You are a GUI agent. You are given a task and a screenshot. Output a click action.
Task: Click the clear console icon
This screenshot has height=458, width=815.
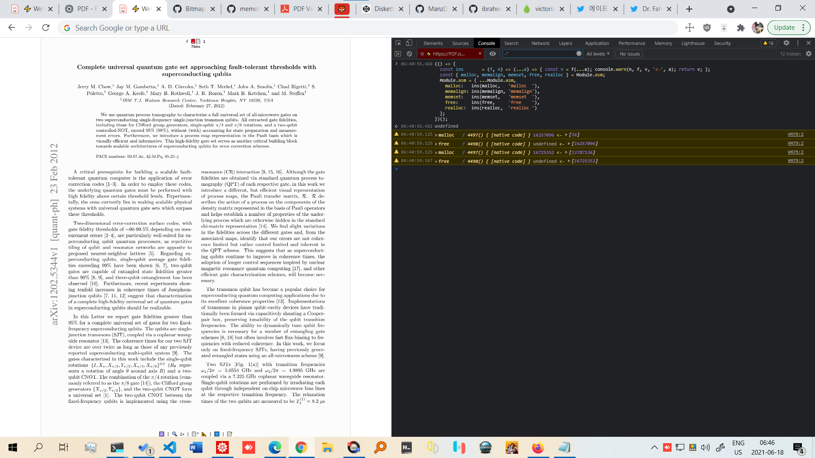click(409, 54)
